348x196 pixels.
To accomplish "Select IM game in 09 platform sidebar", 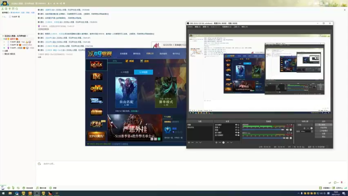I will point(96,77).
